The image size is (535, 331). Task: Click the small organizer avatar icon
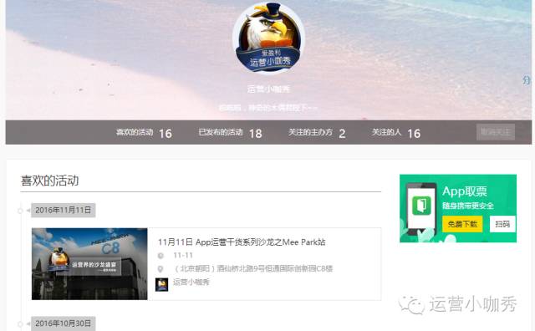pos(161,284)
